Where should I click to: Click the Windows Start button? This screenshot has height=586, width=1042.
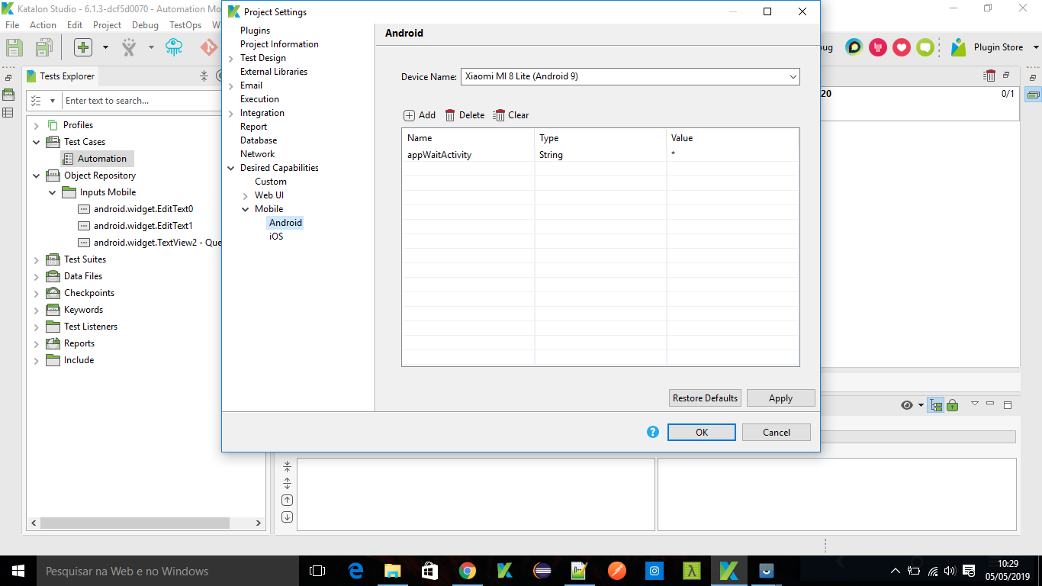click(x=18, y=571)
